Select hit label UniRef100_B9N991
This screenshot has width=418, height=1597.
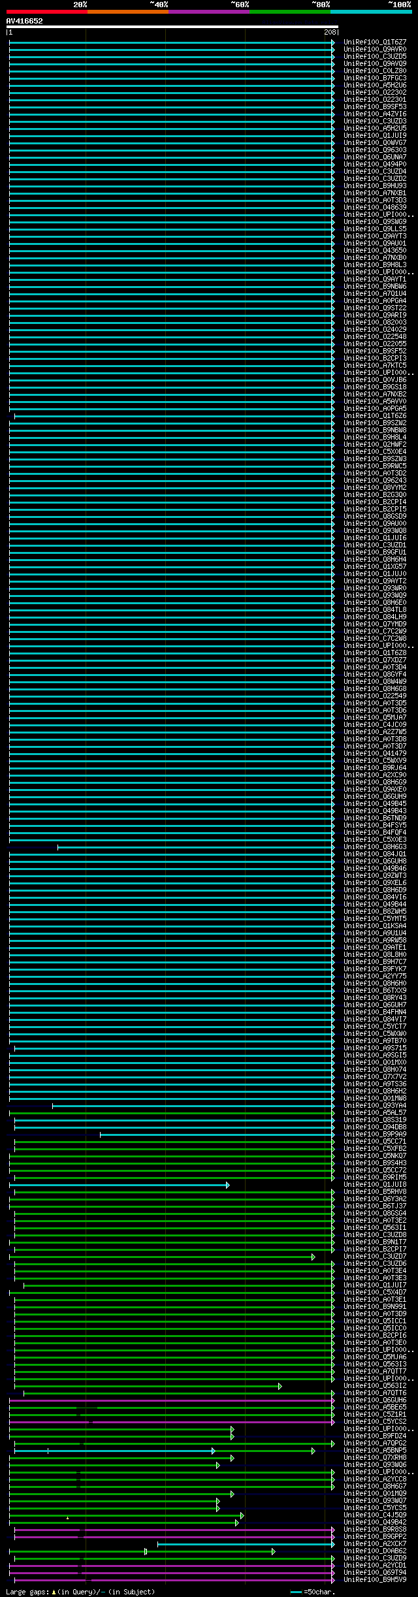point(375,1306)
